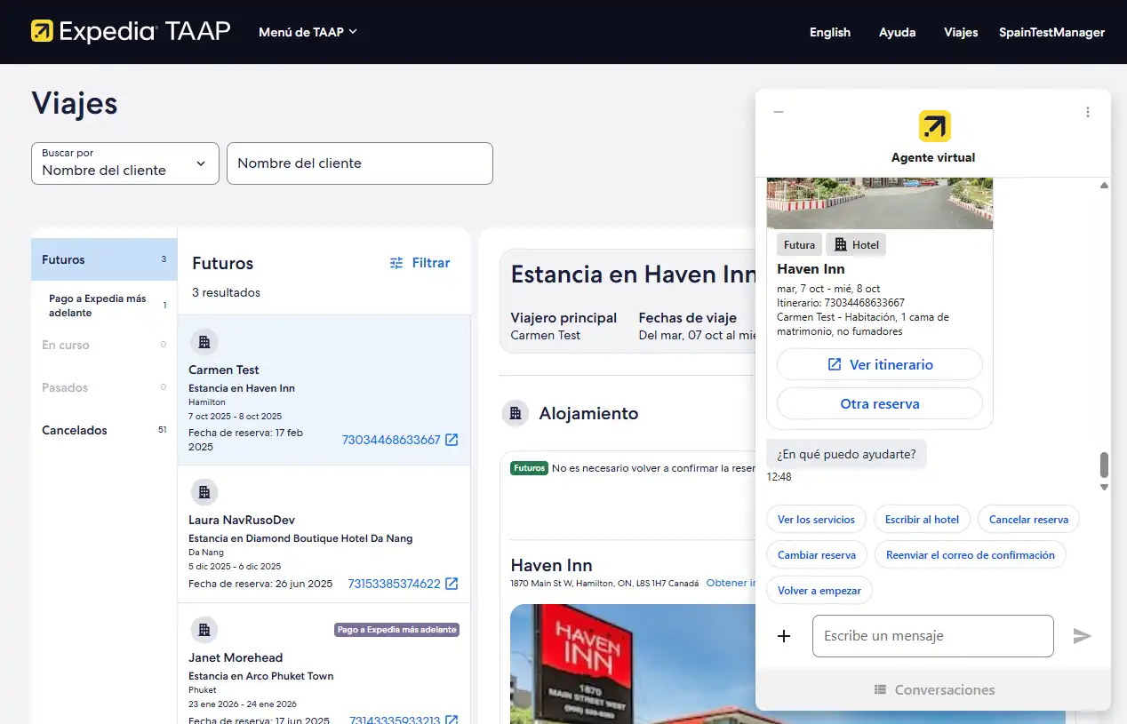The height and width of the screenshot is (724, 1127).
Task: Click the Alojamiento section building icon
Action: pyautogui.click(x=514, y=413)
